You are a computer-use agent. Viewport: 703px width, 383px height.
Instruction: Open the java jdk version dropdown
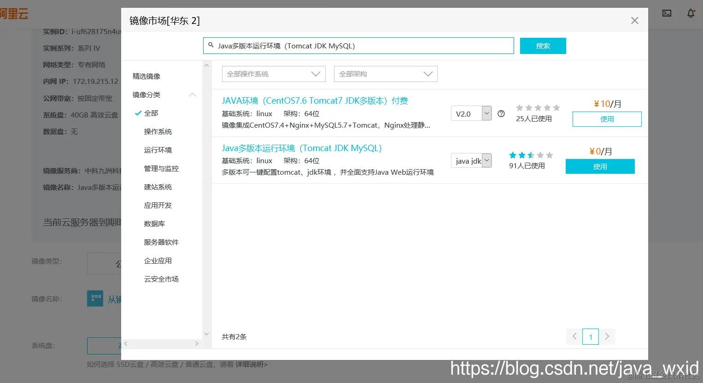click(x=471, y=160)
